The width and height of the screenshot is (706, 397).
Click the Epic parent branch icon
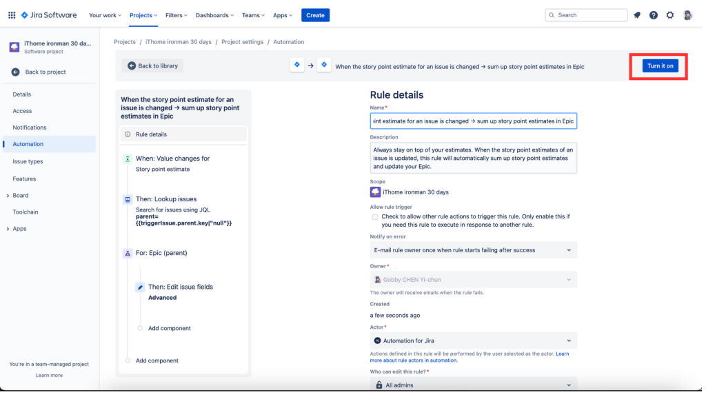128,254
